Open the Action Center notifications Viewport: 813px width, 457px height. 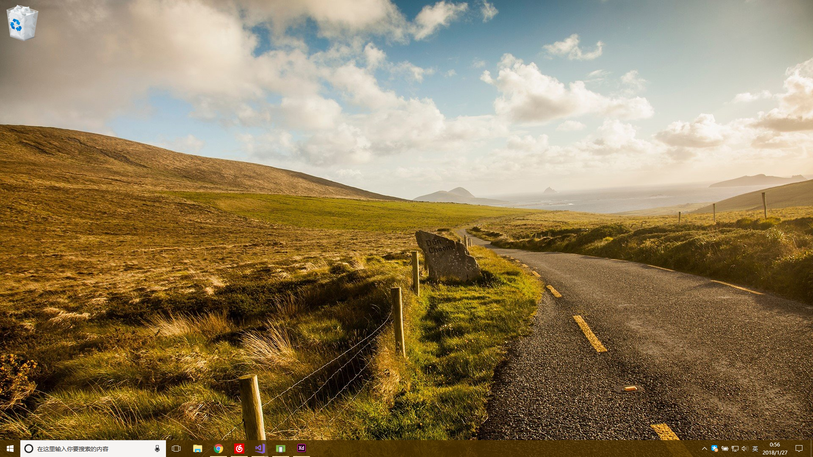(799, 449)
